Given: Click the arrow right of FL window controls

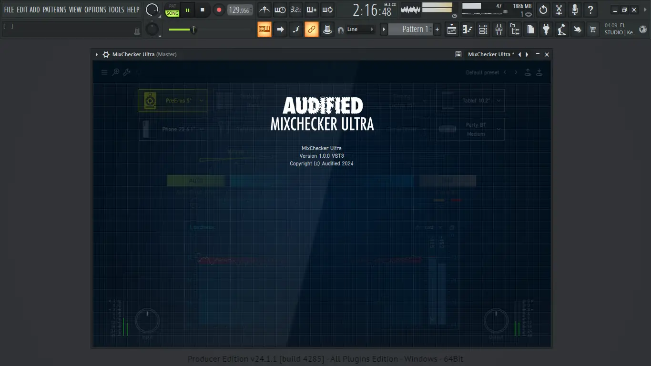Looking at the screenshot, I should (x=645, y=10).
